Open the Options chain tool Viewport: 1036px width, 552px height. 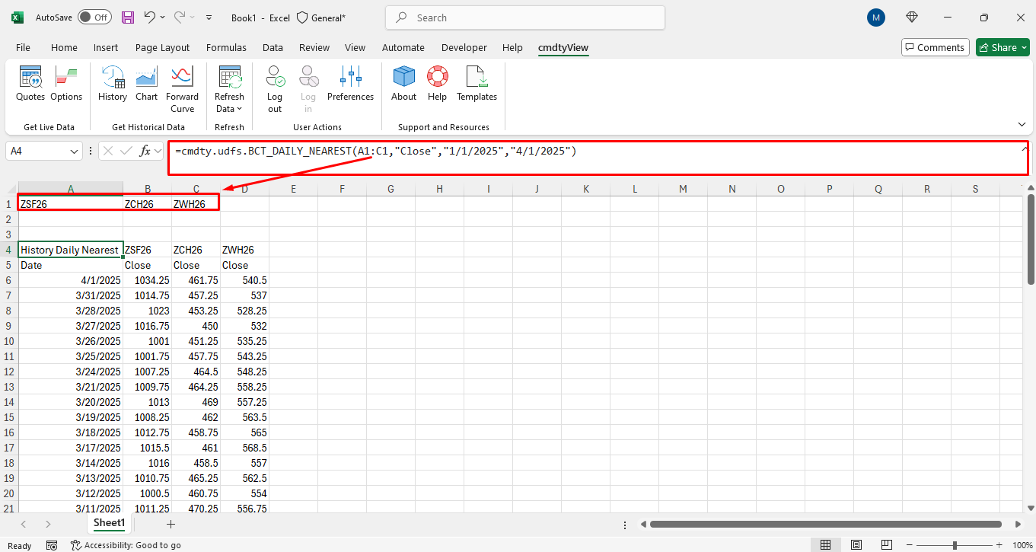click(66, 84)
